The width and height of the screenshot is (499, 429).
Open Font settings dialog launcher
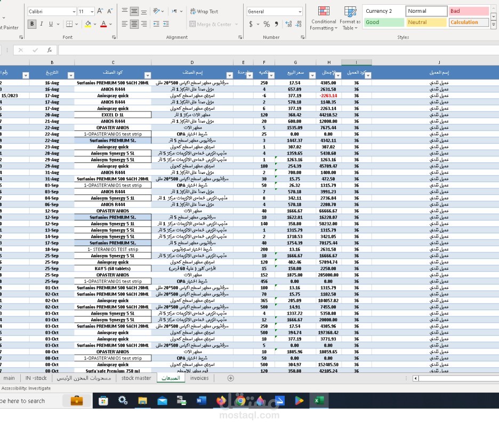point(114,37)
